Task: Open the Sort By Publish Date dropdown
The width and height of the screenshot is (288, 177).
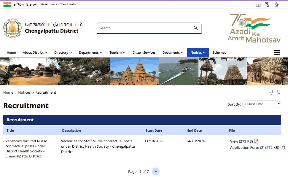Action: coord(262,104)
